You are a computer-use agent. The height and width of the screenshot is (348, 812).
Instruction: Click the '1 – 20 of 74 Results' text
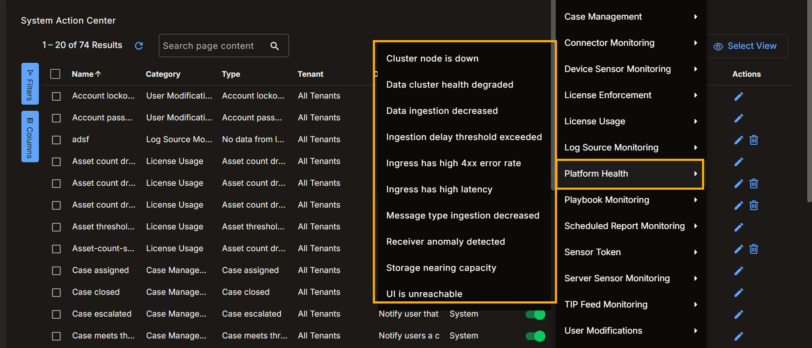point(82,45)
